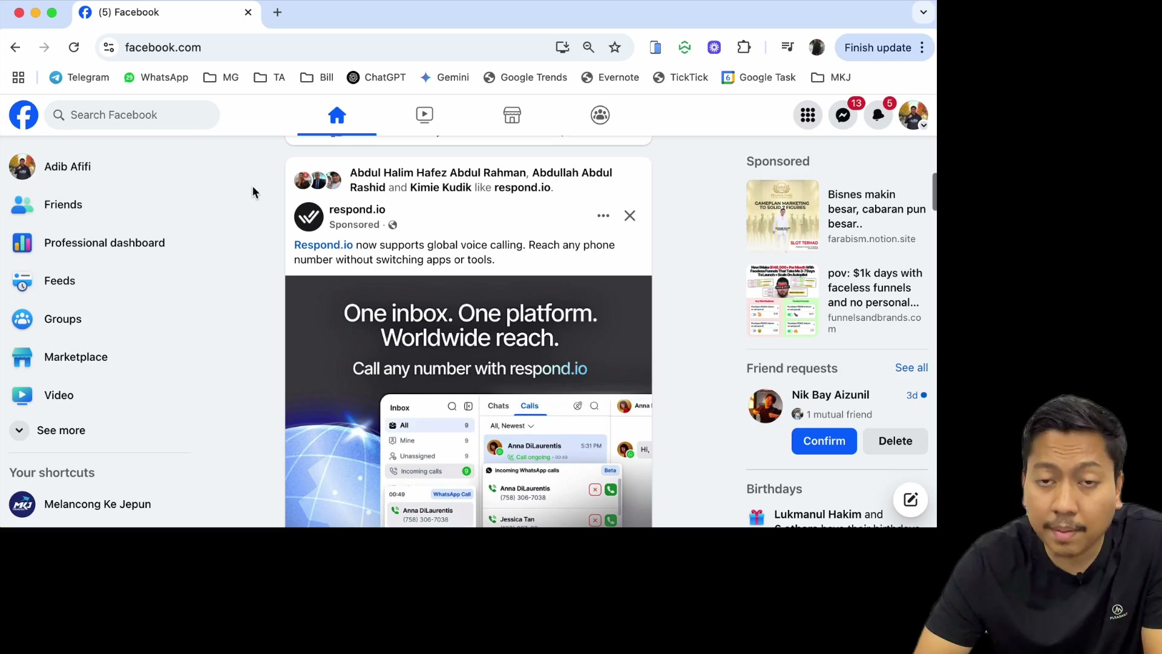This screenshot has height=654, width=1162.
Task: Open the respond.io ad image
Action: [468, 401]
